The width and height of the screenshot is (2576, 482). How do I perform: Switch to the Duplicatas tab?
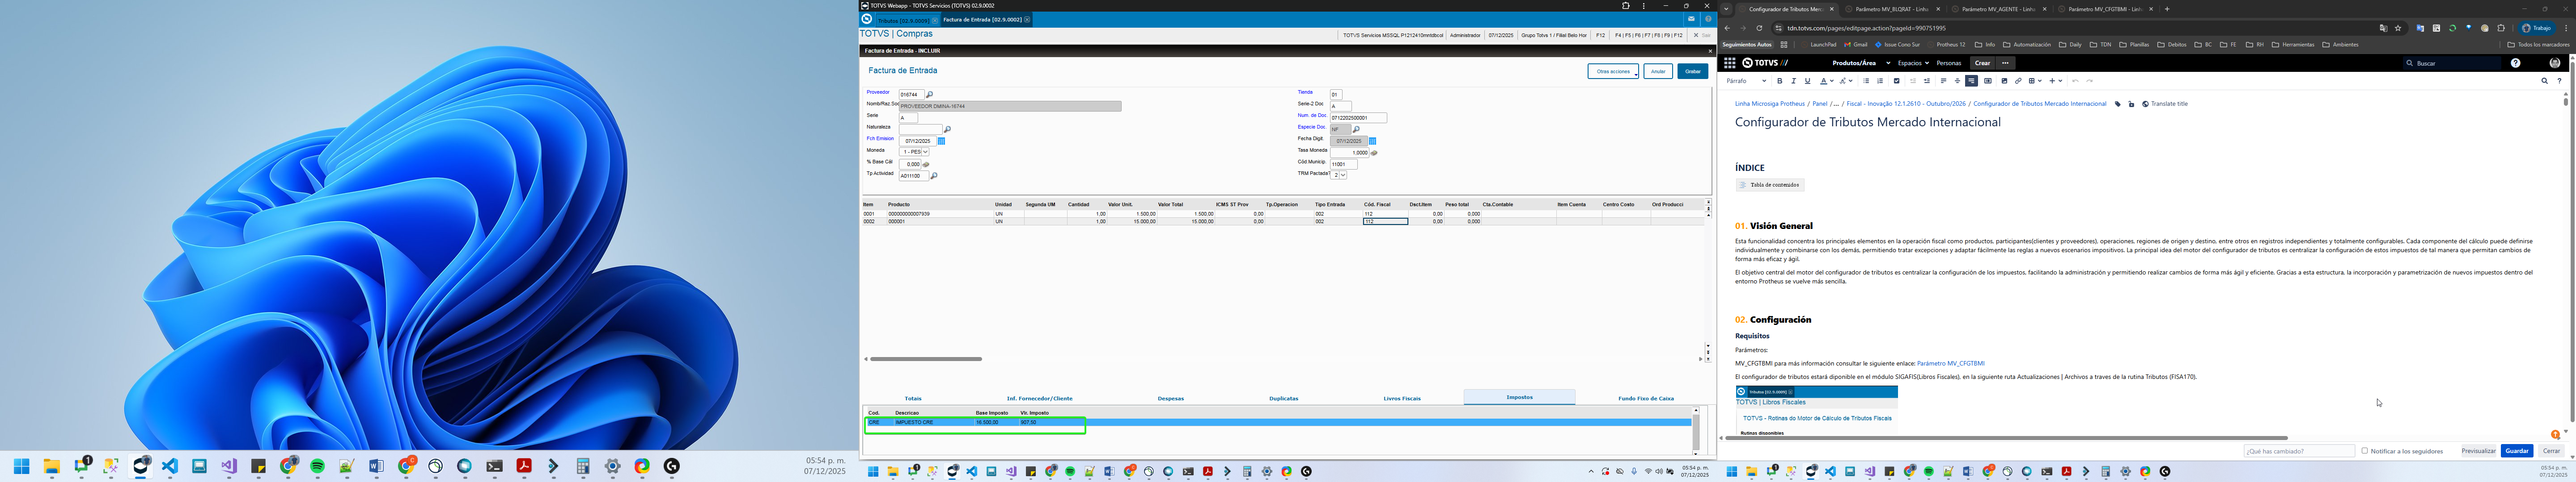pos(1283,398)
